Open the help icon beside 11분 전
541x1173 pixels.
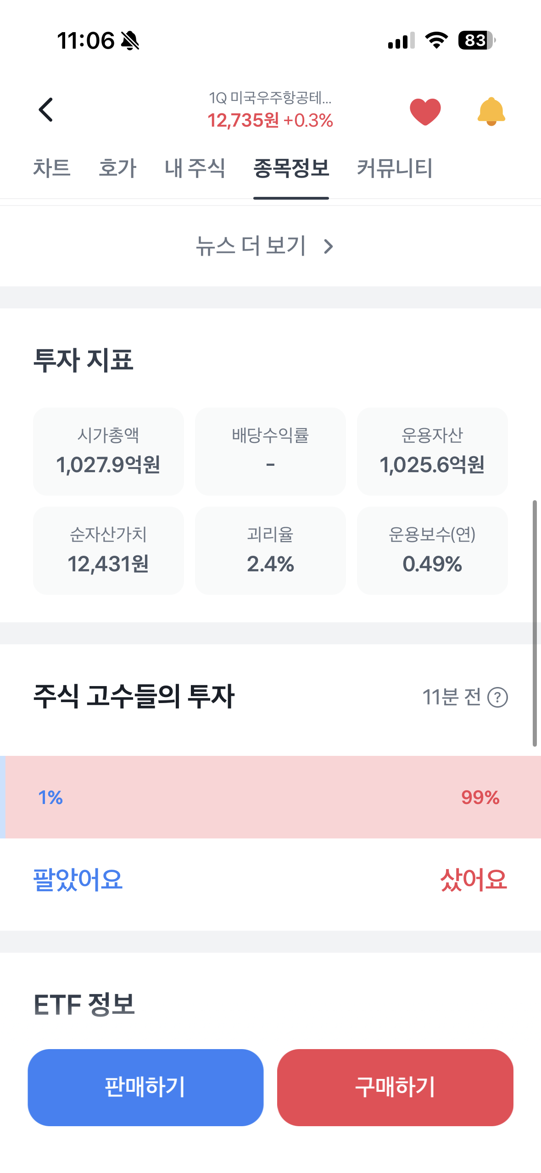tap(497, 698)
